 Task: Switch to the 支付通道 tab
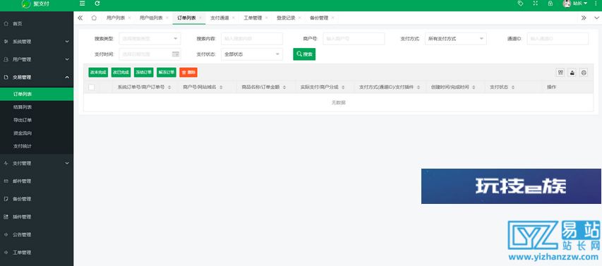tap(219, 18)
